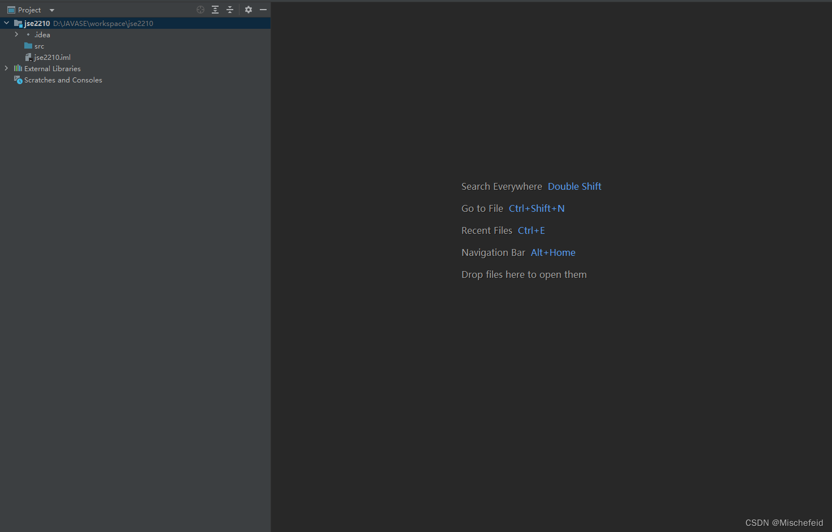Screen dimensions: 832x532
Task: Click the Go to File shortcut hint
Action: click(537, 208)
